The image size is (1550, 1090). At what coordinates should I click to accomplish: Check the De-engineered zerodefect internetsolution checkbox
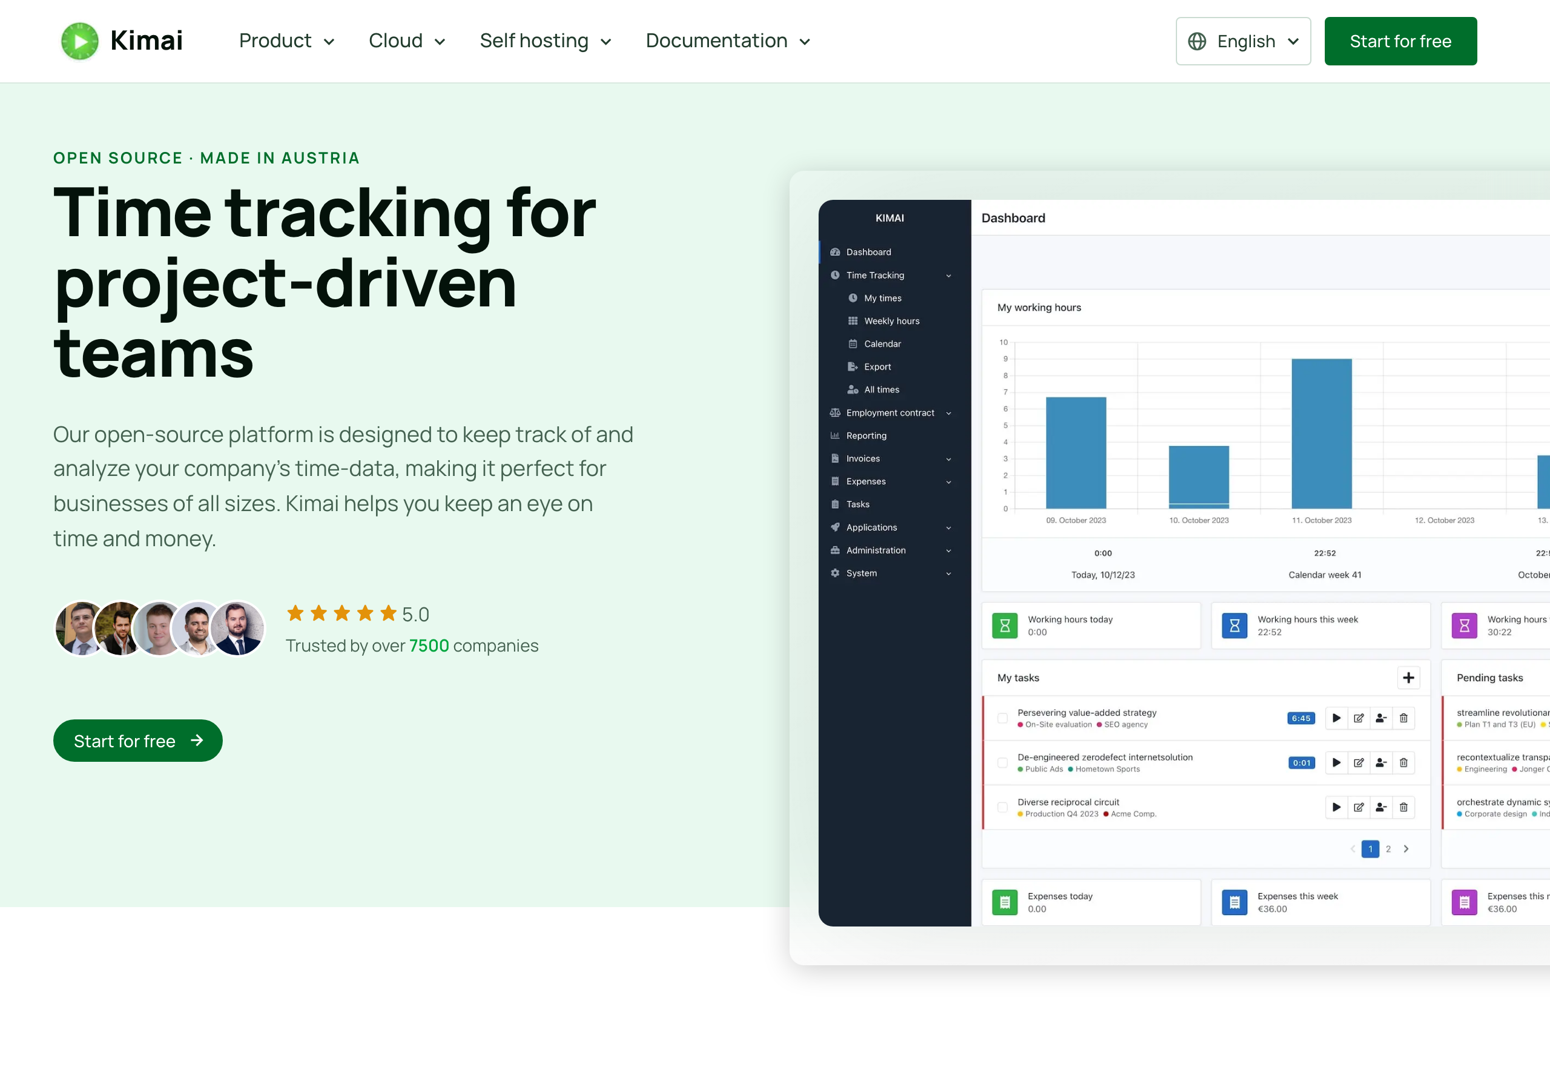(1003, 762)
